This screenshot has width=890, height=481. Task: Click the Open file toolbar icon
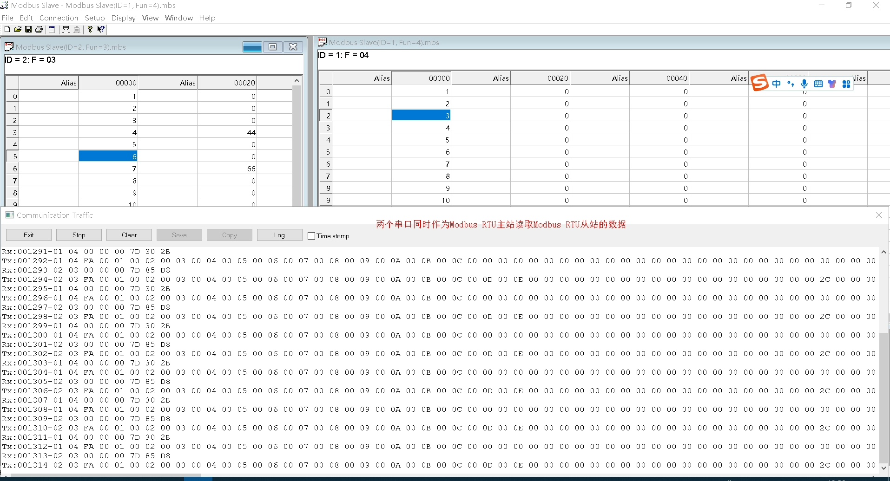[18, 29]
